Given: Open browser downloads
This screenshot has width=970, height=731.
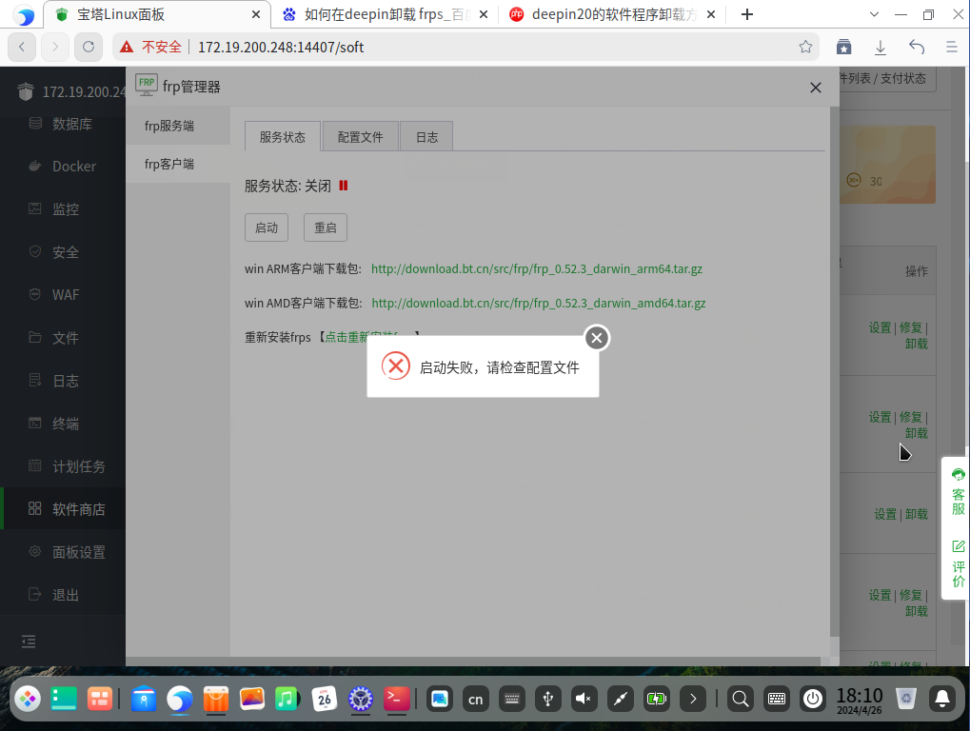Looking at the screenshot, I should tap(881, 47).
